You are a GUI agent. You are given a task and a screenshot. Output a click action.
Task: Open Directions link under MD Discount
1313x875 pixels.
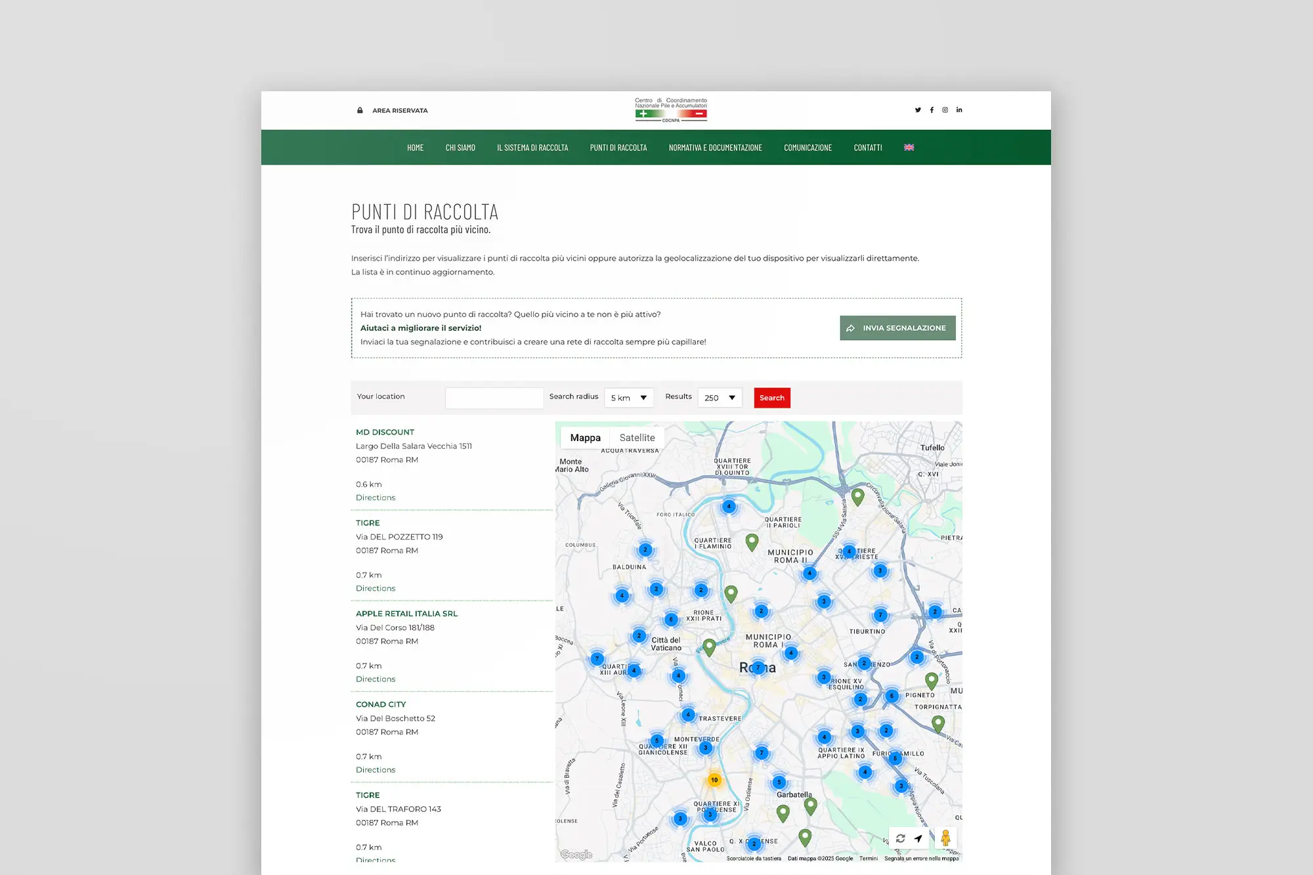[376, 498]
